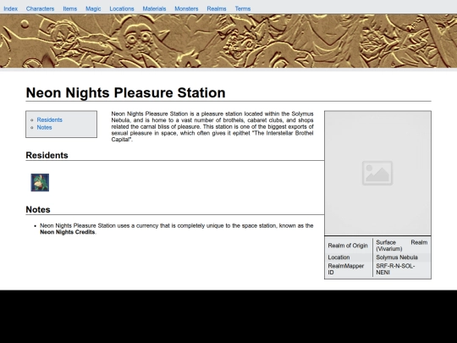Click the 'RealmMapper ID' infobox label
This screenshot has width=457, height=343.
[x=346, y=269]
